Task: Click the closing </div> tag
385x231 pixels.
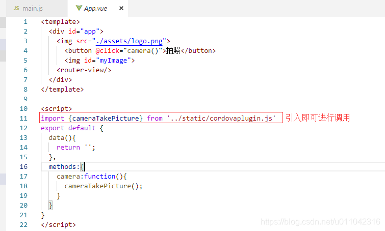Action: (60, 79)
